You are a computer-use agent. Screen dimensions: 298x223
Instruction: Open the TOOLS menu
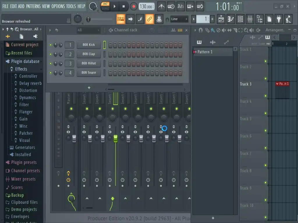click(x=71, y=6)
